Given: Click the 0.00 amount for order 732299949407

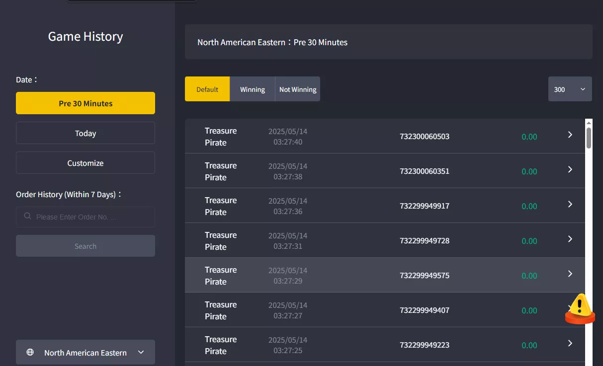Looking at the screenshot, I should point(529,310).
